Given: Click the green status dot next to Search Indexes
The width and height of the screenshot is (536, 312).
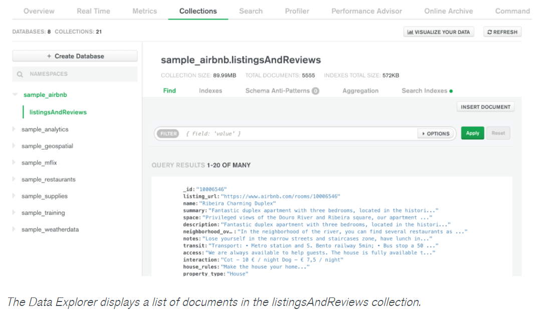Looking at the screenshot, I should pyautogui.click(x=452, y=90).
